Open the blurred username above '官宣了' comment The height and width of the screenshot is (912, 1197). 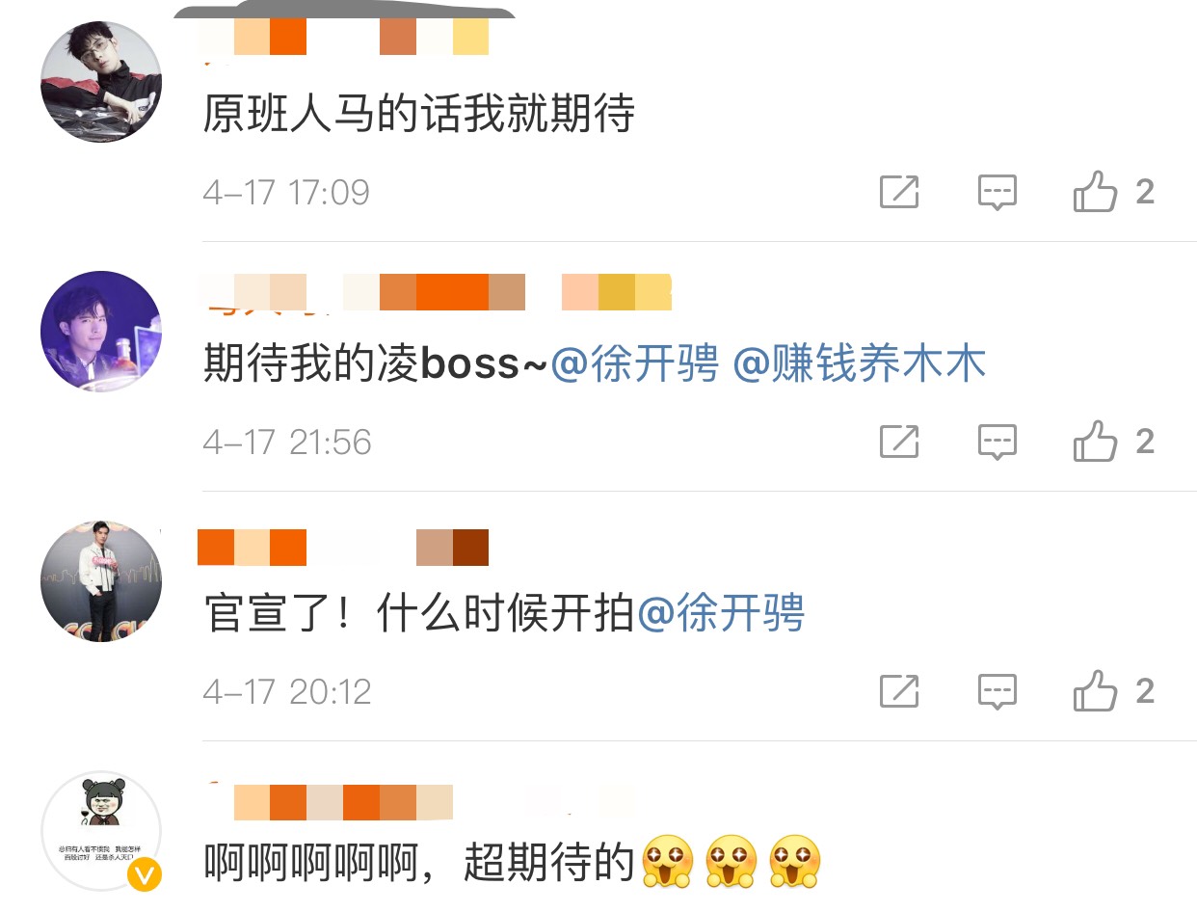343,547
